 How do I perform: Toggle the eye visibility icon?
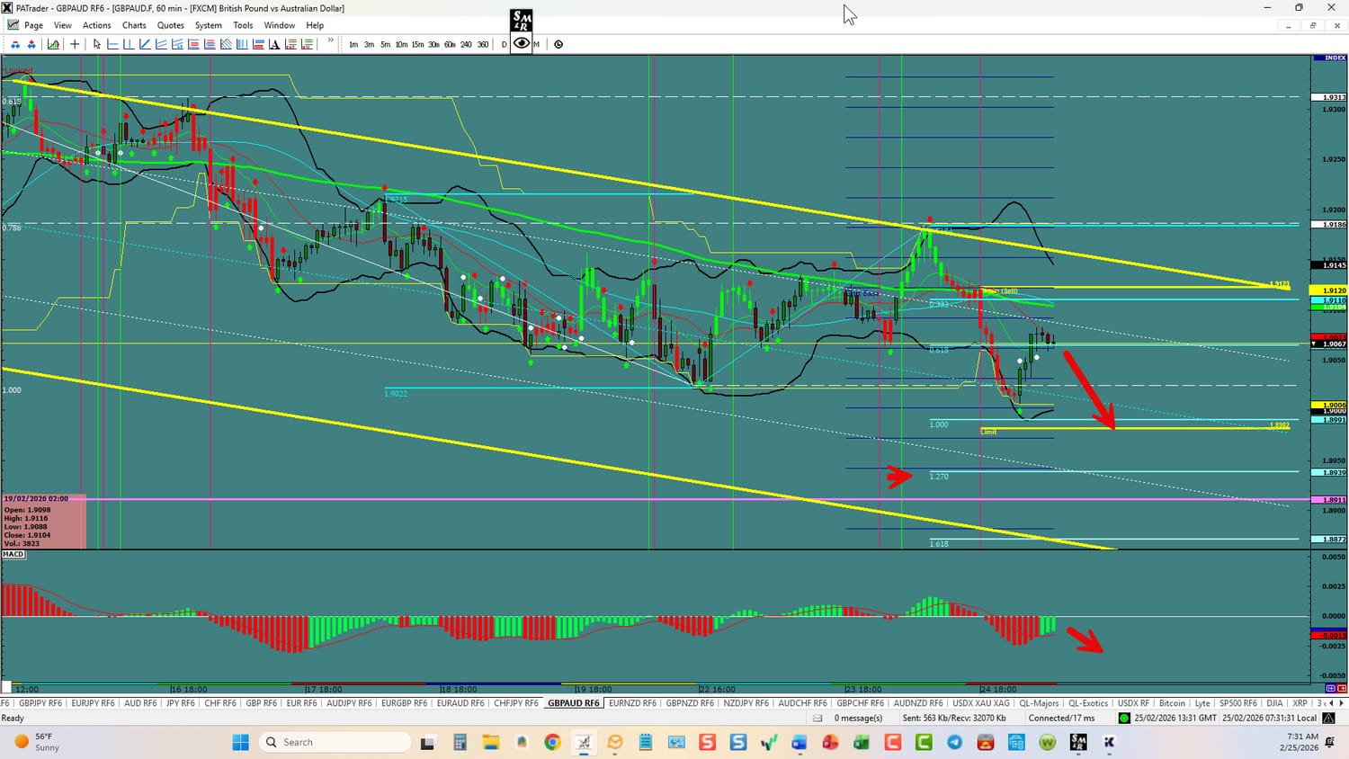point(522,43)
